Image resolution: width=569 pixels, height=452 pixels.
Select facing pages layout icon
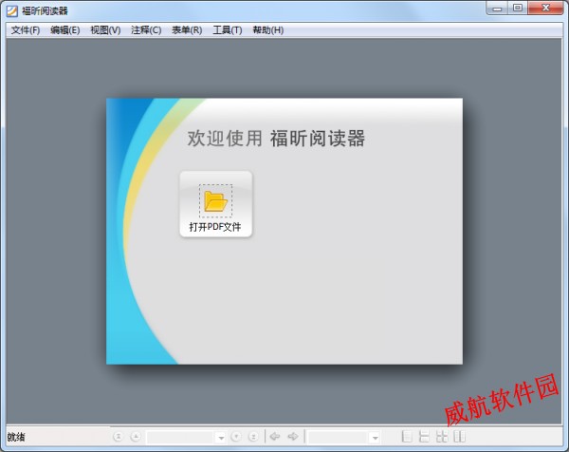coord(459,437)
